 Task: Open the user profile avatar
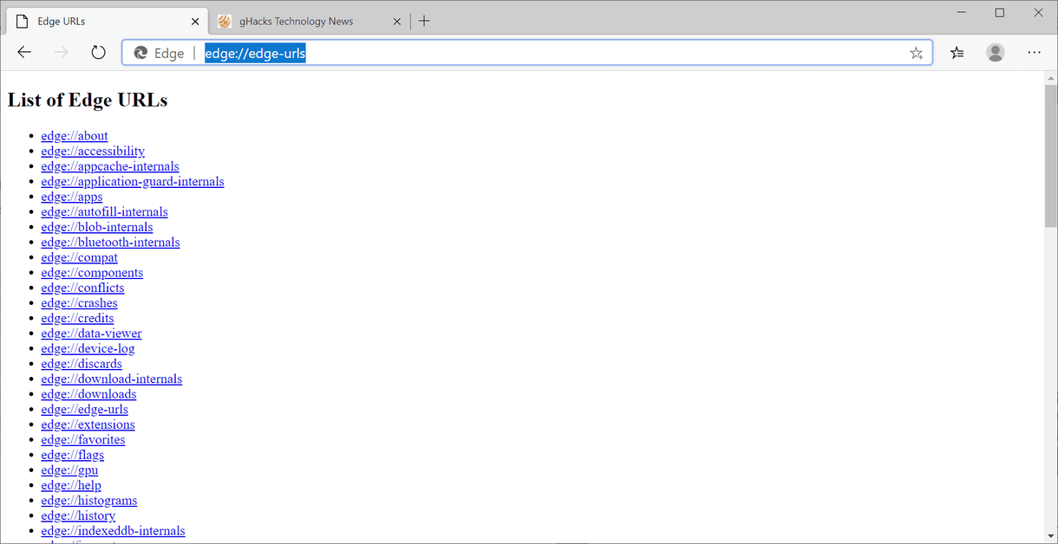[996, 53]
